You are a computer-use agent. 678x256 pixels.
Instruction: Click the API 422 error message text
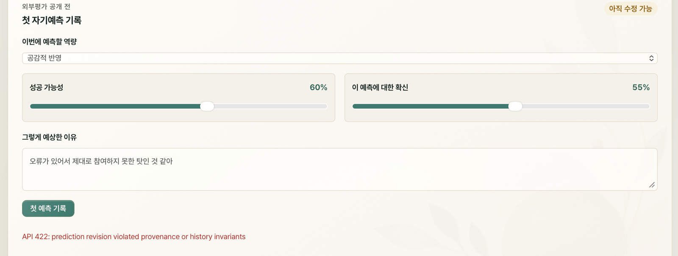[134, 237]
